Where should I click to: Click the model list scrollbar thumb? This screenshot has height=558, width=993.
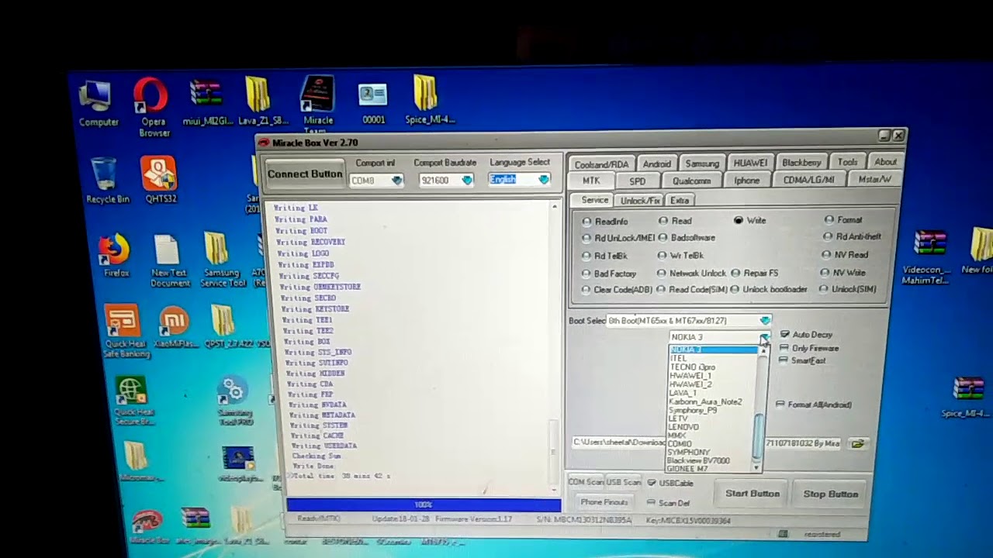click(759, 435)
